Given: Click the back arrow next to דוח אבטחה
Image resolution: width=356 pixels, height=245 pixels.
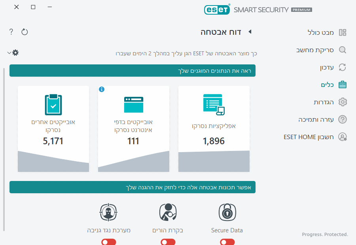Looking at the screenshot, I should 250,32.
